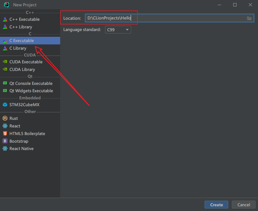
Task: Select the React atom icon
Action: (5, 126)
